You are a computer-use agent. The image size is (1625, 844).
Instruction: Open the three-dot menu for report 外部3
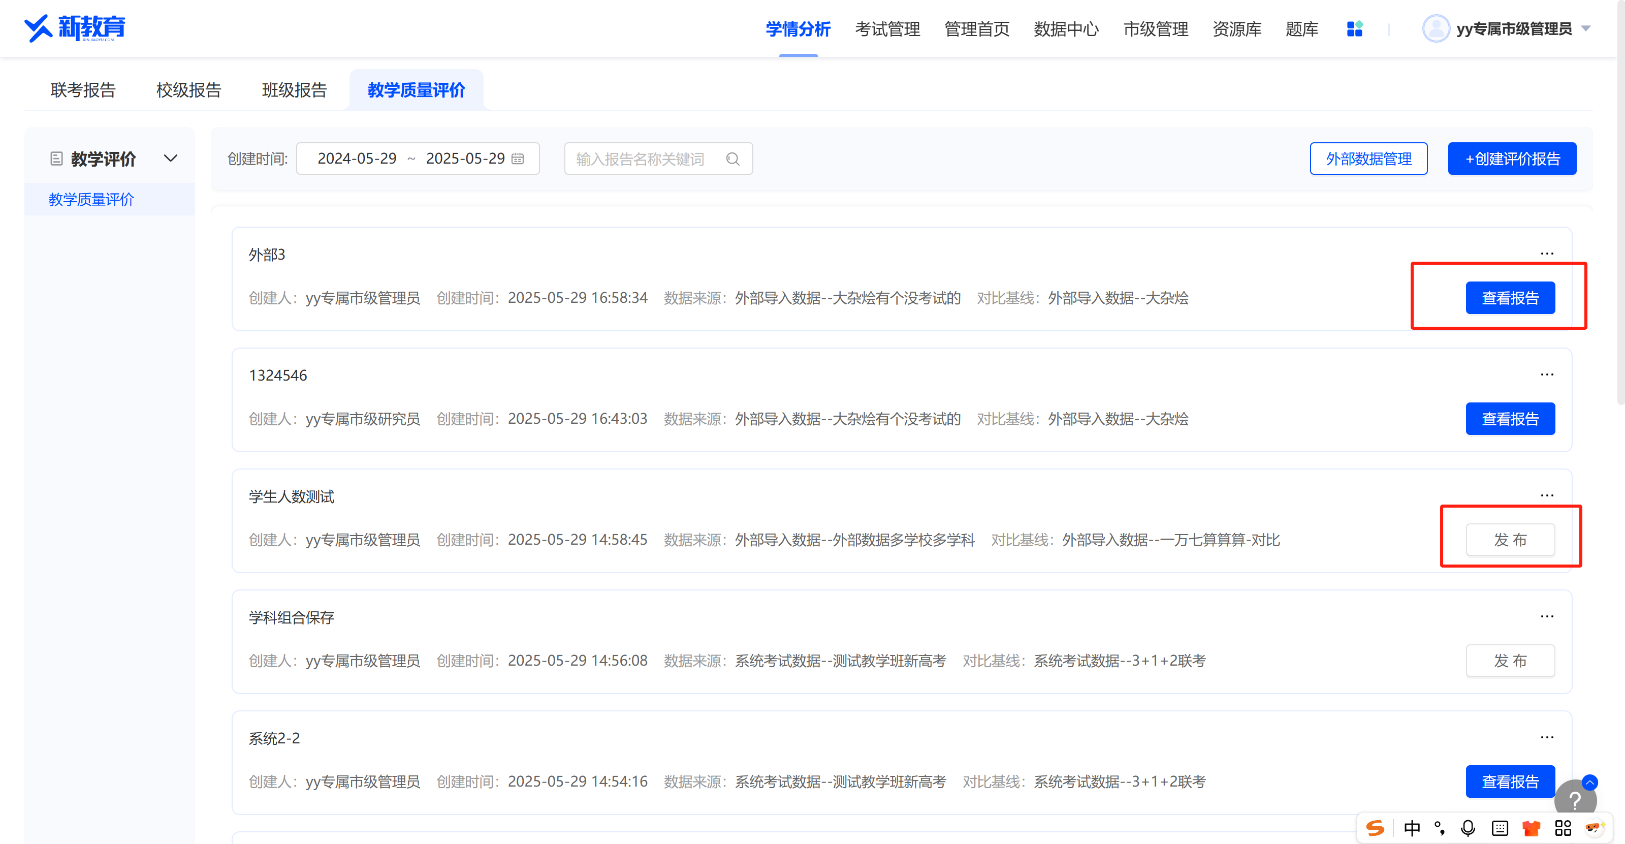point(1547,254)
